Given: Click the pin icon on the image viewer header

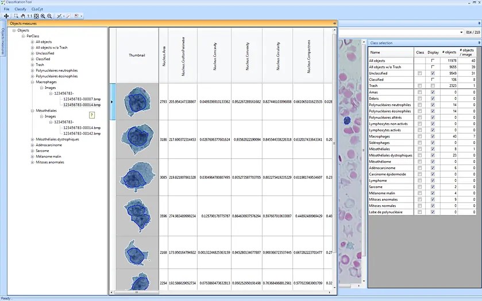Looking at the screenshot, I should point(479,24).
